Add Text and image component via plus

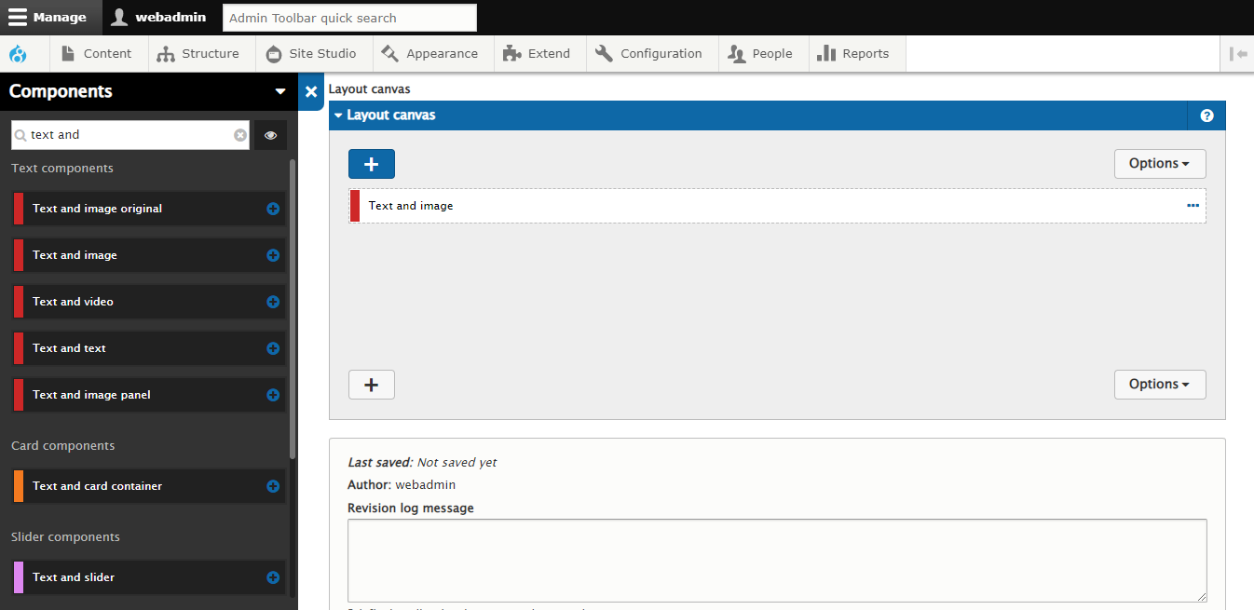273,255
